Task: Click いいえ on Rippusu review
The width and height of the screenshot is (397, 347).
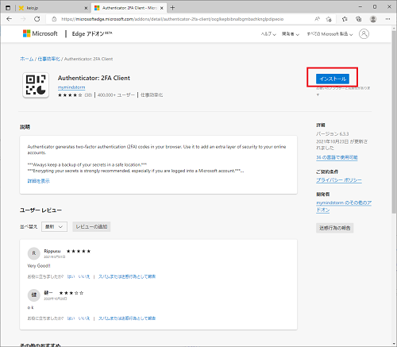Action: tap(84, 276)
